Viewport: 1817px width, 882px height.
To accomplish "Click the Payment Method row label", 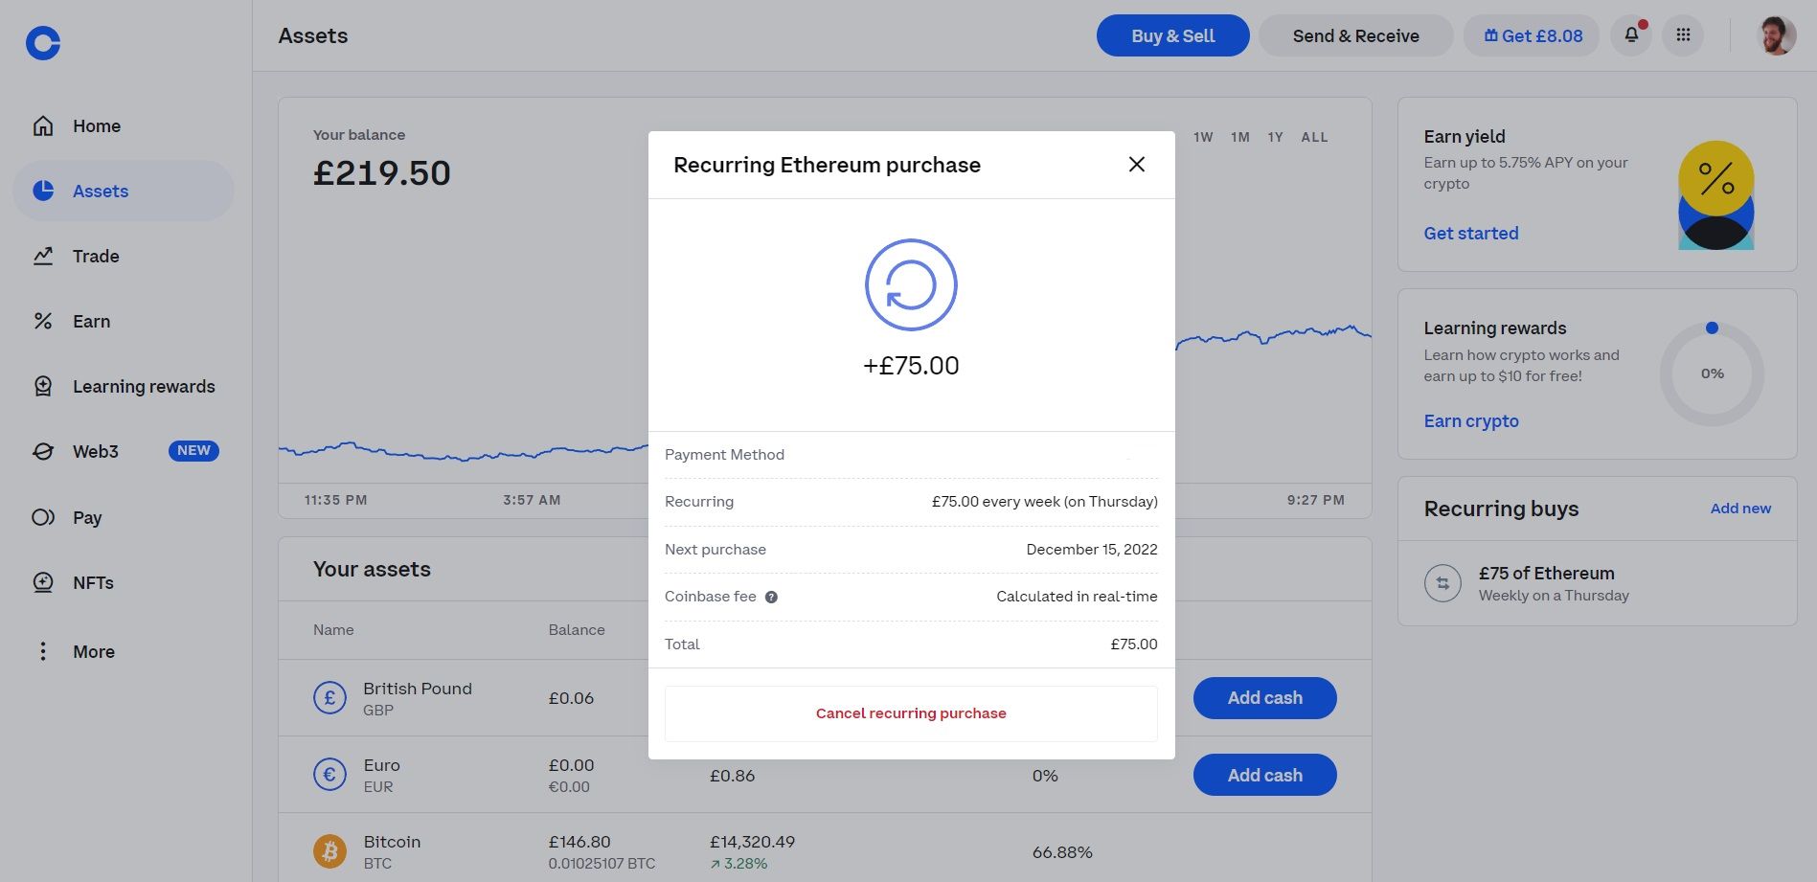I will click(724, 455).
